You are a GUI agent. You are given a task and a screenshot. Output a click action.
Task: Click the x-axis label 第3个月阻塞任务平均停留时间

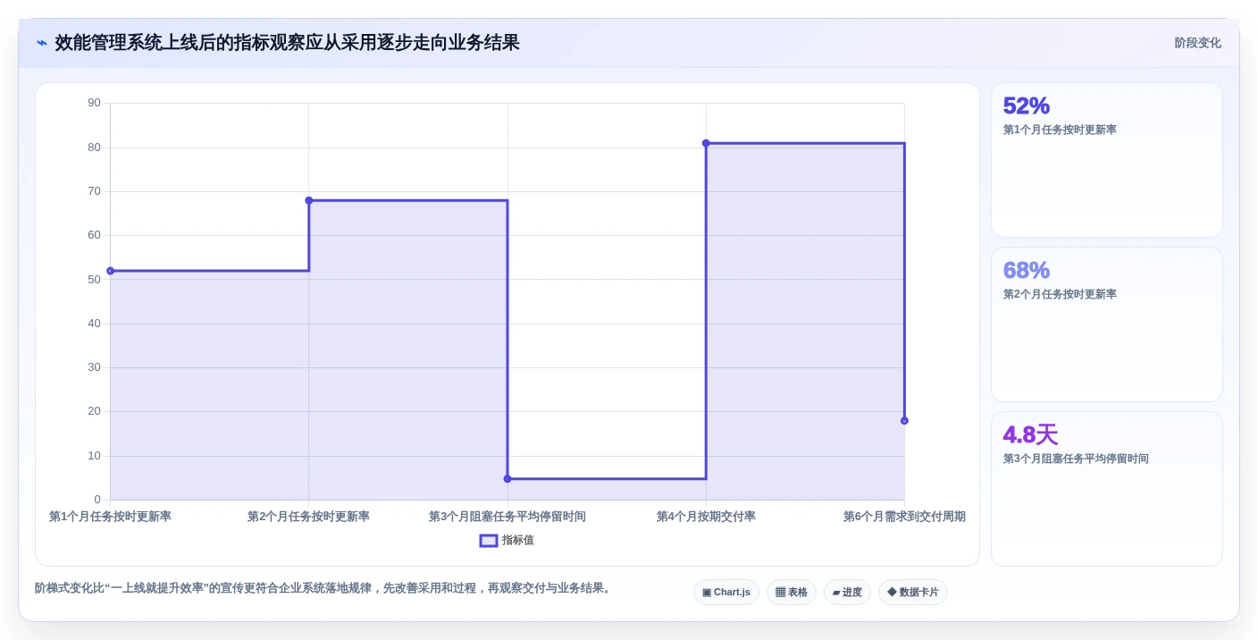(507, 517)
